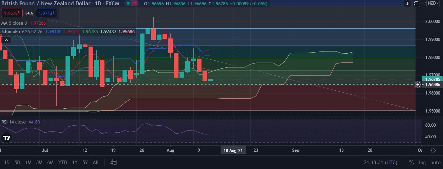Click the down-arrow button near the top right
Image resolution: width=443 pixels, height=169 pixels.
pos(408,3)
